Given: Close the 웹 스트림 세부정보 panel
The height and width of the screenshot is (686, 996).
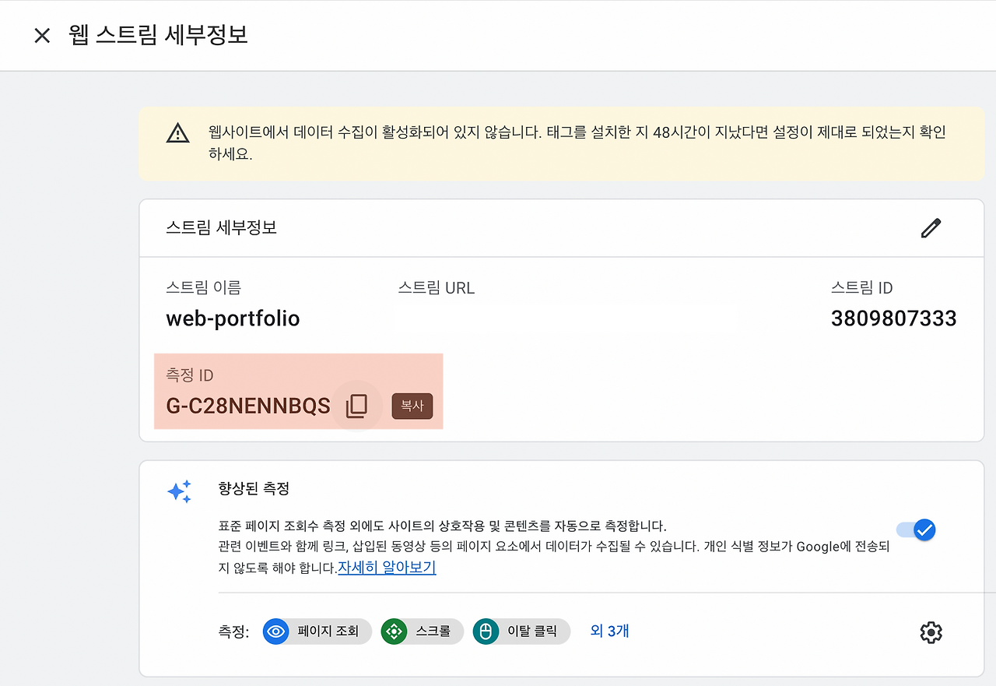Looking at the screenshot, I should coord(41,35).
